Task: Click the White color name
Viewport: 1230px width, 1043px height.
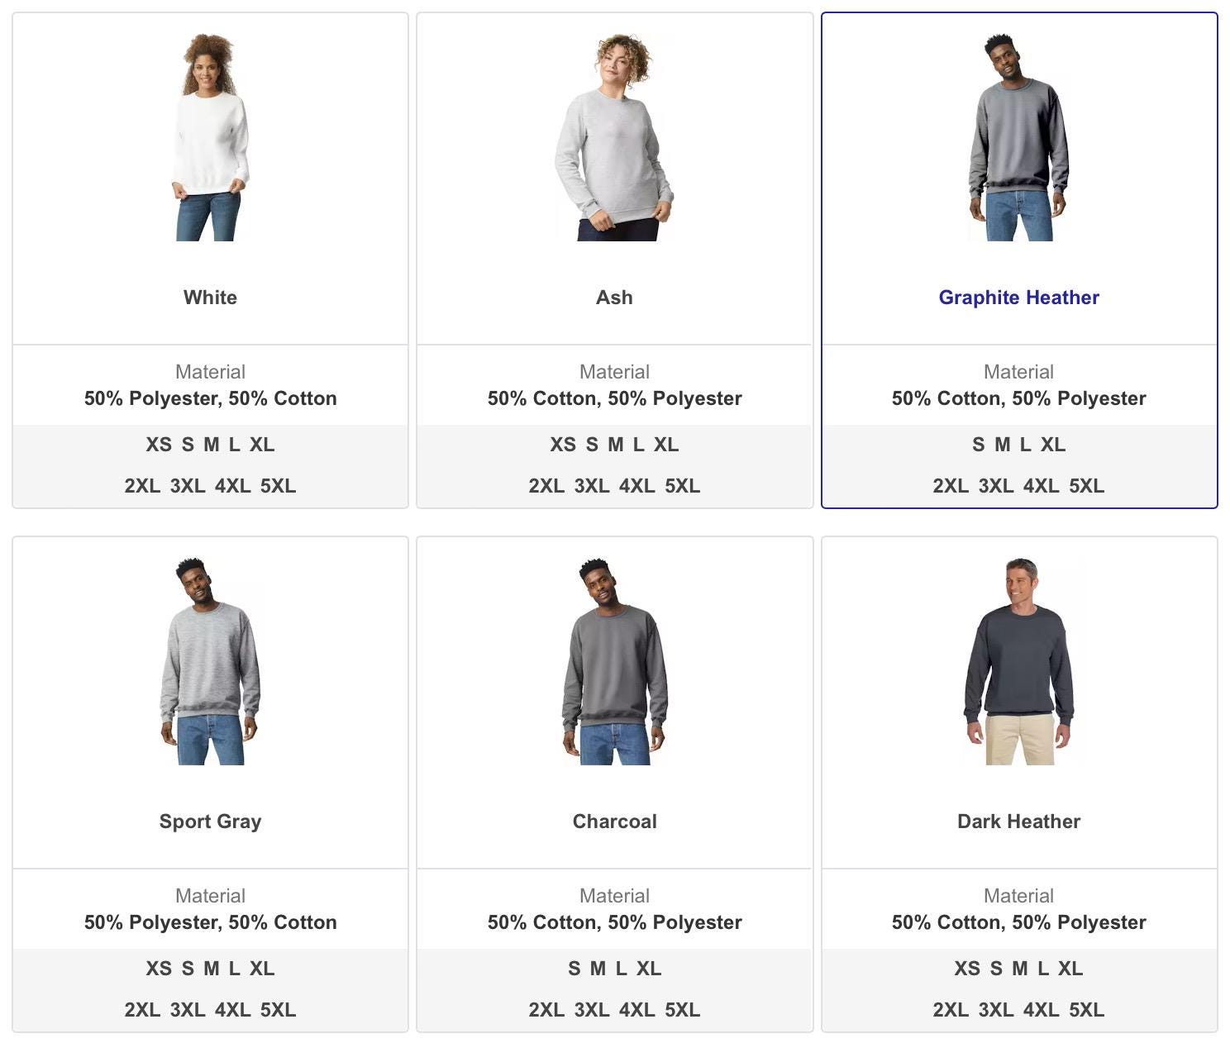Action: (210, 298)
